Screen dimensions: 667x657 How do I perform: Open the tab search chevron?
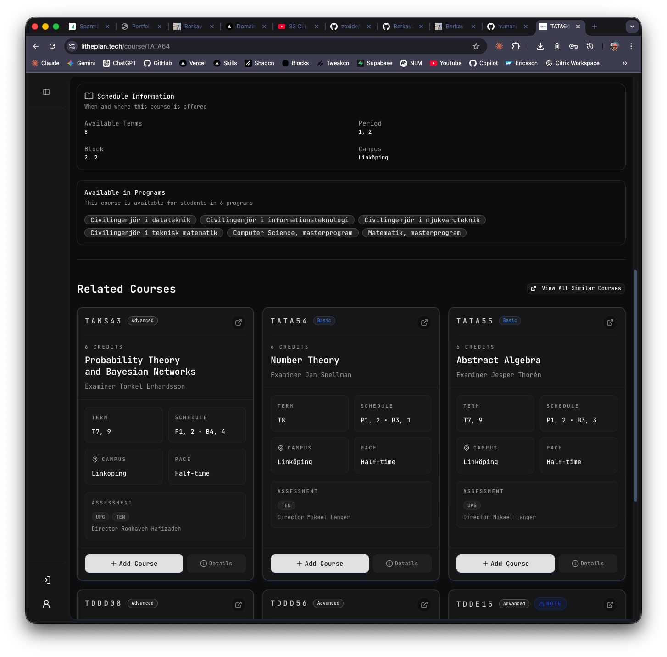coord(632,27)
